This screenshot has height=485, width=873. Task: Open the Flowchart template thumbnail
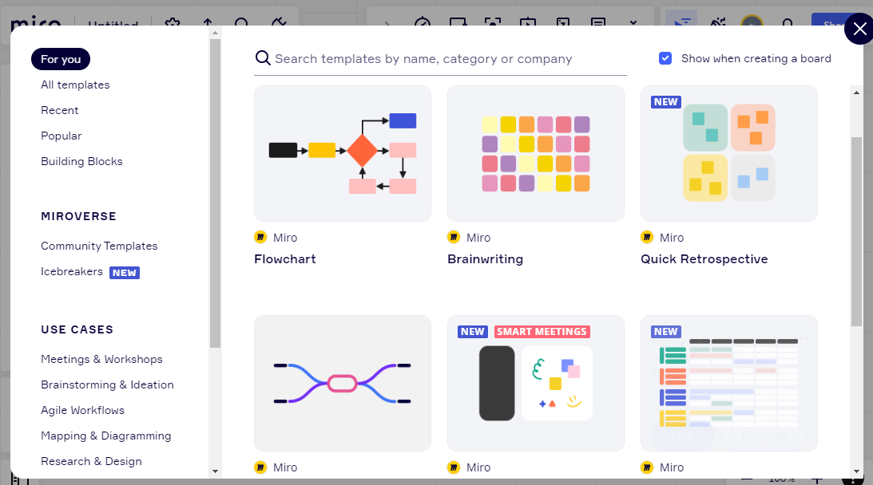pos(343,153)
